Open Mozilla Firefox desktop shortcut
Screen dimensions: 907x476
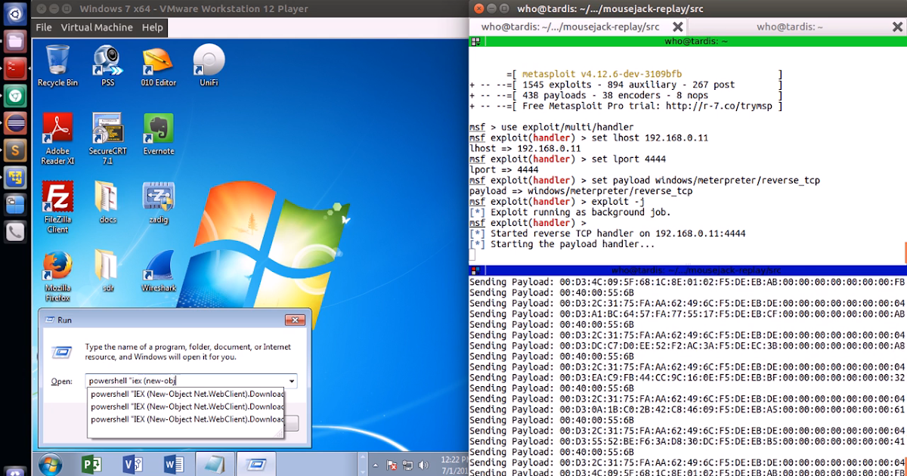[57, 276]
